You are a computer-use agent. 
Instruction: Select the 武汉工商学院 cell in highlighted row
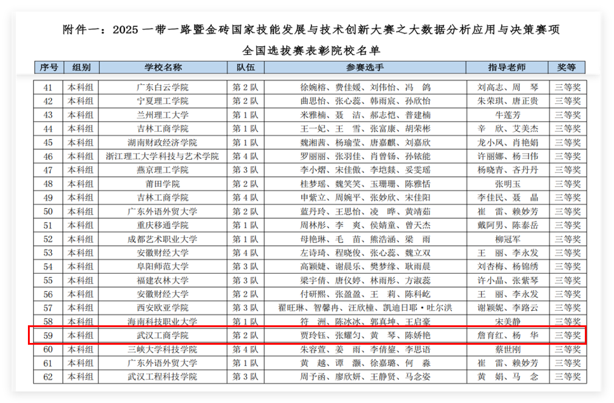pyautogui.click(x=163, y=335)
